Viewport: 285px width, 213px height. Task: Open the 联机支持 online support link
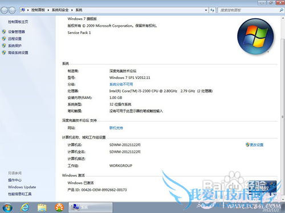point(116,128)
